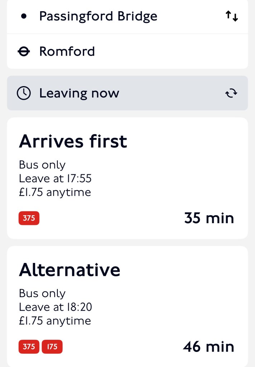
Task: Click £1.75 anytime fare in Arrives first
Action: pyautogui.click(x=55, y=192)
